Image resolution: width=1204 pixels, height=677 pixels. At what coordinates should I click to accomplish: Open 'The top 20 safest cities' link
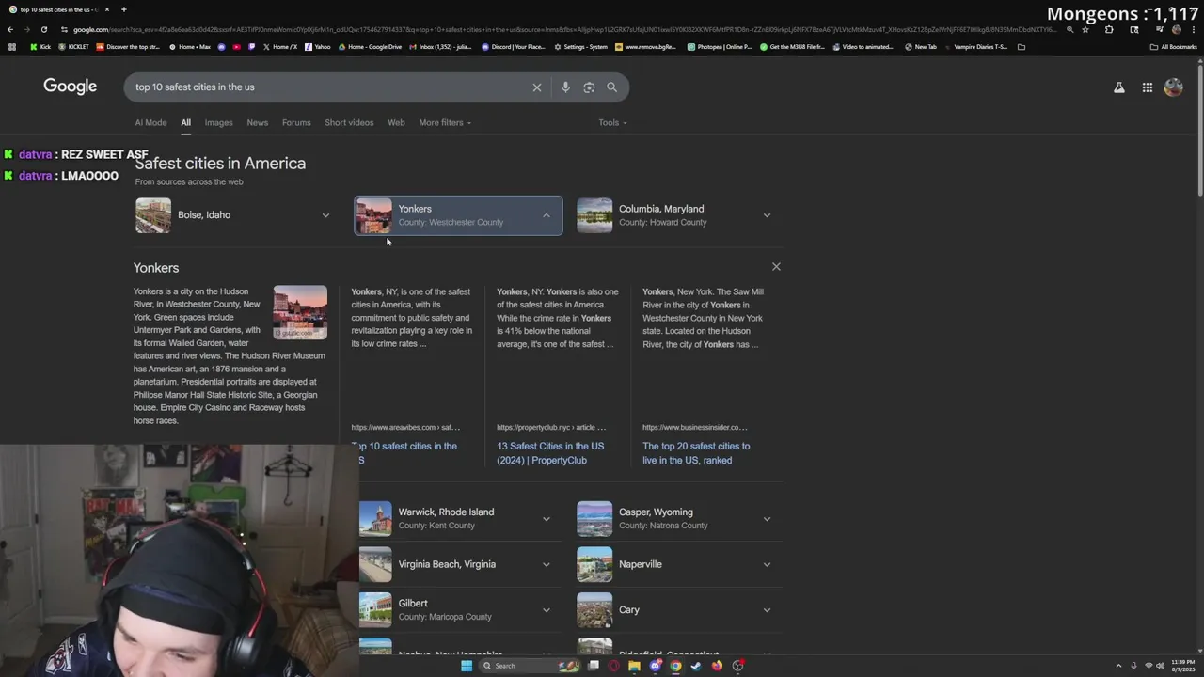696,453
